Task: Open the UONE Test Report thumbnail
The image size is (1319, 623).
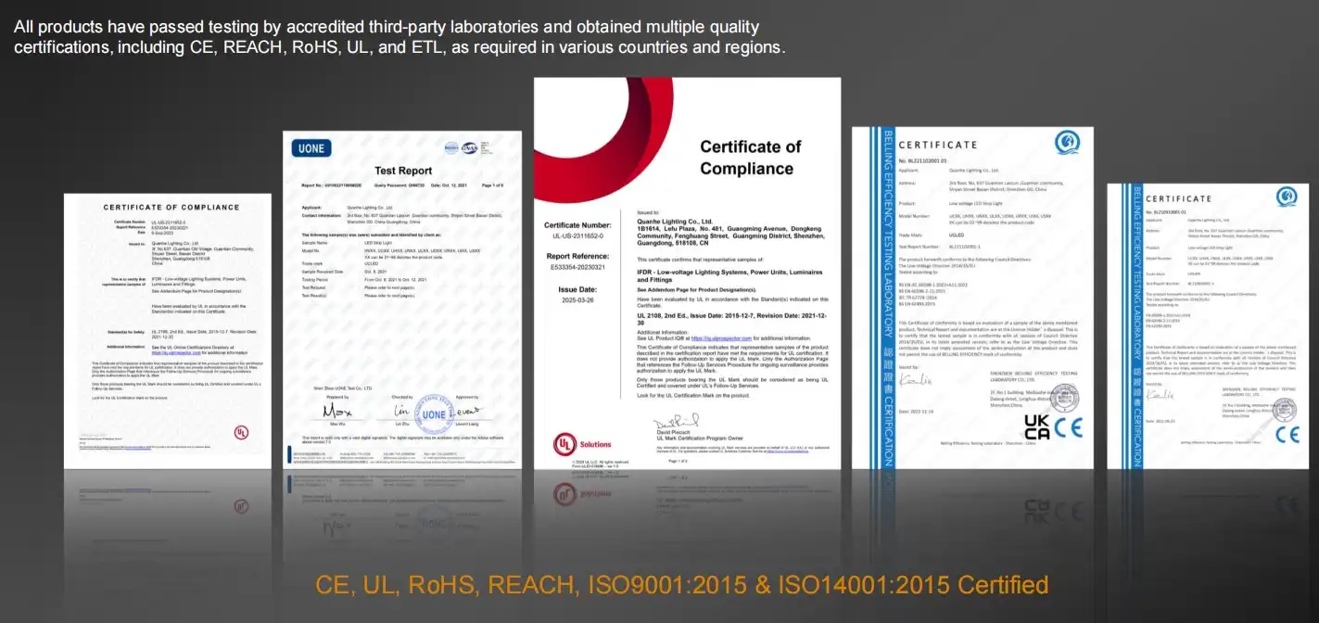Action: point(402,297)
